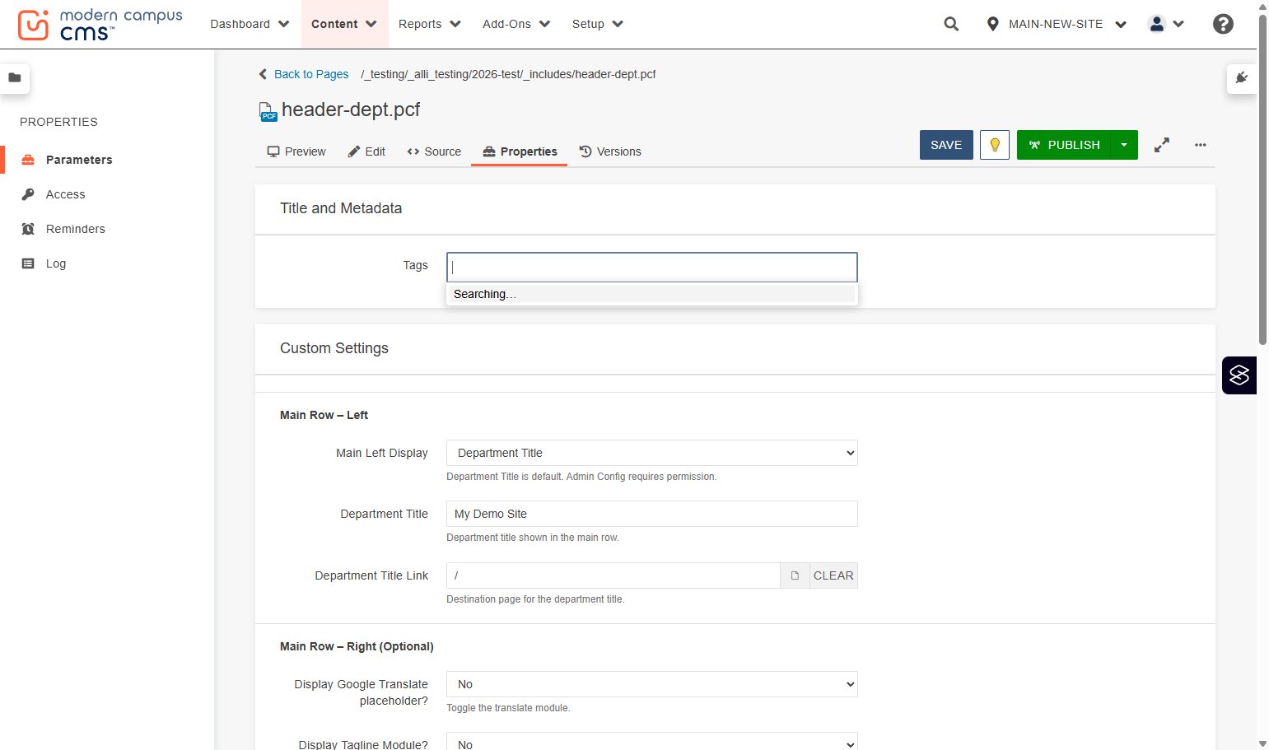Open the Content menu
The width and height of the screenshot is (1269, 750).
[x=343, y=24]
